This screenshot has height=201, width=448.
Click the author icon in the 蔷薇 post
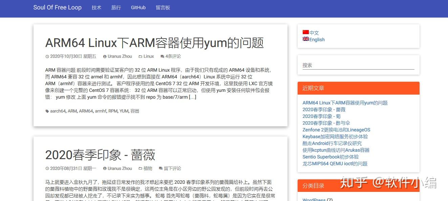click(x=105, y=169)
